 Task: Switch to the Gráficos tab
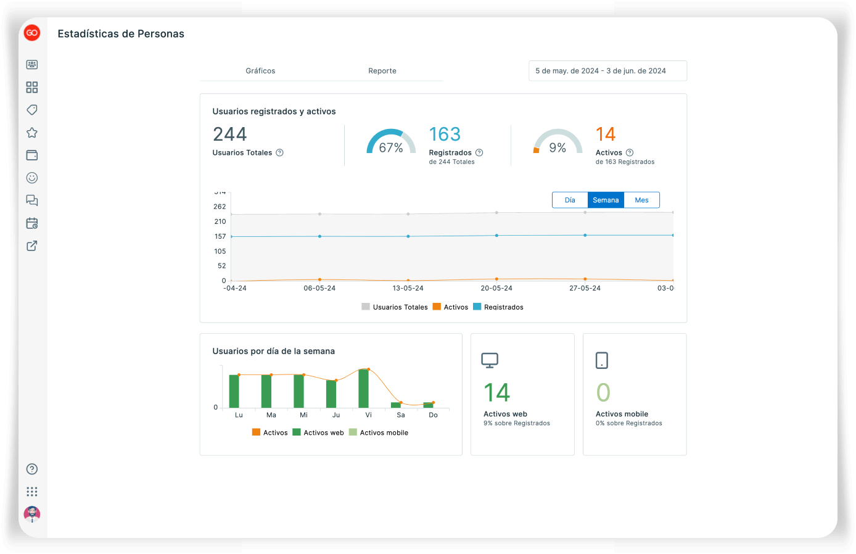pos(260,71)
